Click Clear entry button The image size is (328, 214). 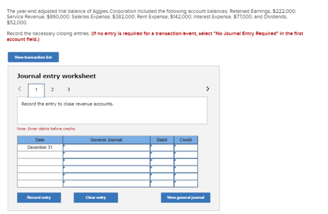coord(96,198)
